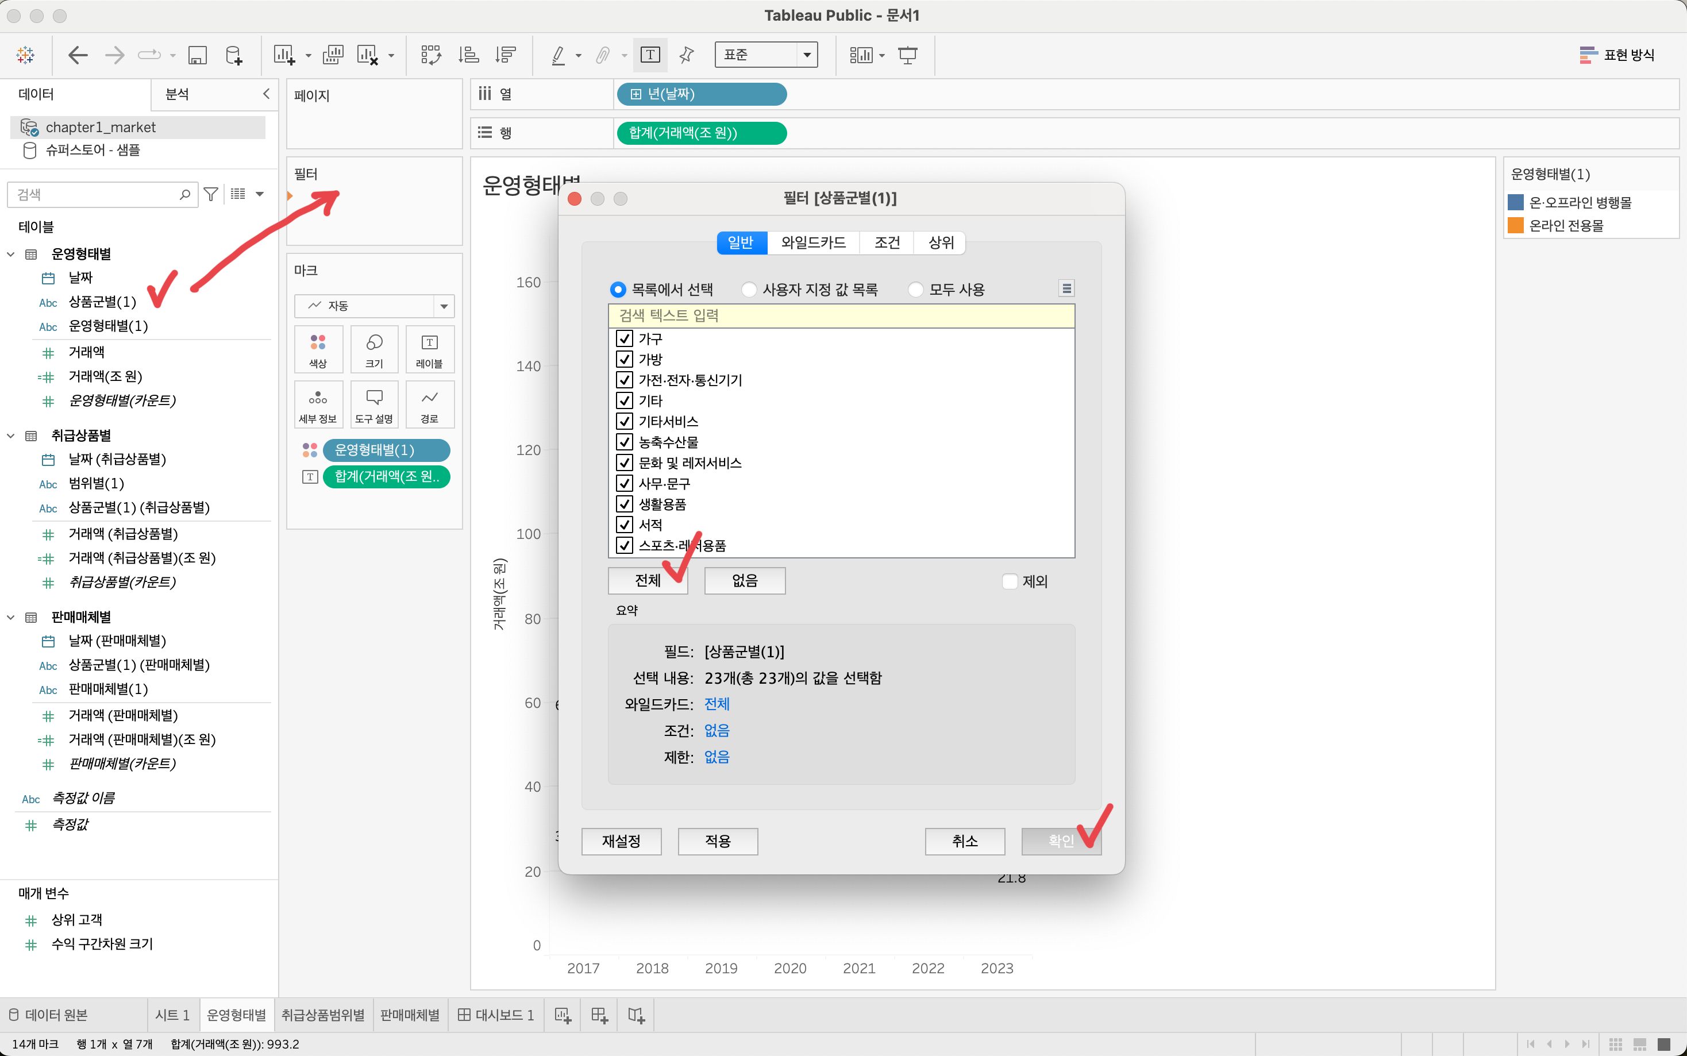Image resolution: width=1687 pixels, height=1056 pixels.
Task: Click the 없음 (None) button
Action: 744,580
